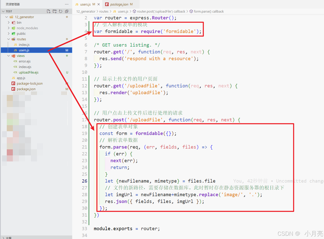Click line number 26 in the gutter
Viewport: 324px width, 239px height.
[x=85, y=181]
